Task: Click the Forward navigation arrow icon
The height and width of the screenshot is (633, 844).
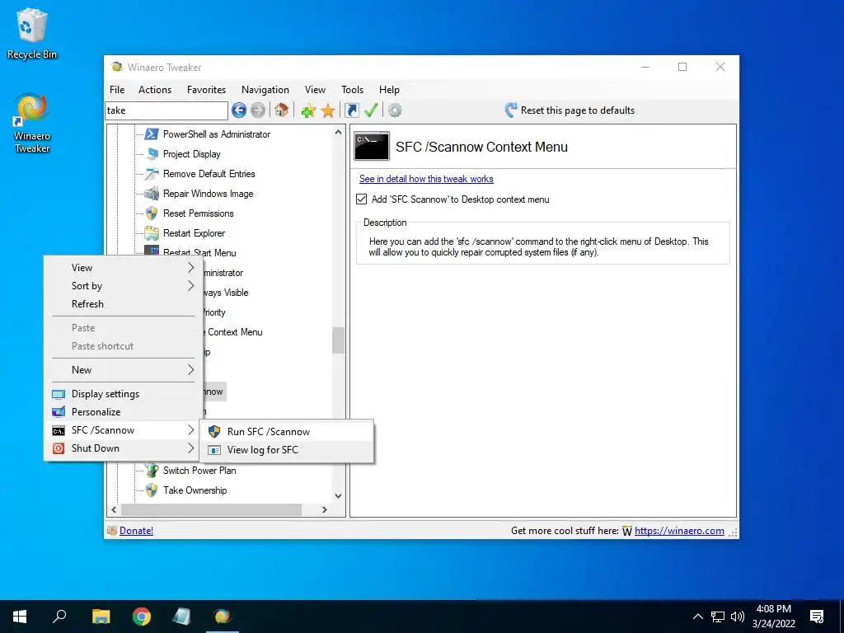Action: click(x=258, y=110)
